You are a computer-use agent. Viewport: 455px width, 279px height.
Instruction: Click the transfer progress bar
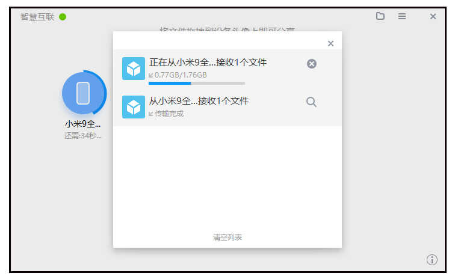click(x=197, y=83)
